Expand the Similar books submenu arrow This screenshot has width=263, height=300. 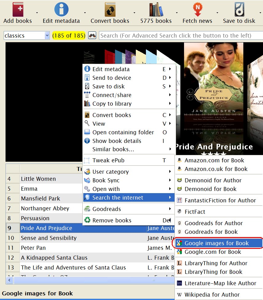click(170, 149)
